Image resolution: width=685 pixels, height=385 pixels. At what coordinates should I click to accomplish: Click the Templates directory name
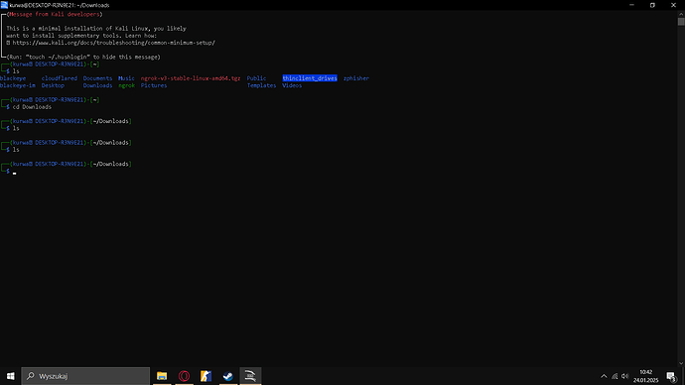pos(261,85)
